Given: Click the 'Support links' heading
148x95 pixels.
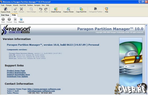Looking at the screenshot, I should pyautogui.click(x=14, y=65).
